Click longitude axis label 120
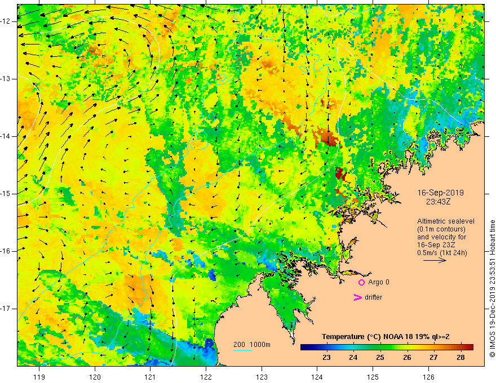496x383 pixels. pyautogui.click(x=95, y=377)
